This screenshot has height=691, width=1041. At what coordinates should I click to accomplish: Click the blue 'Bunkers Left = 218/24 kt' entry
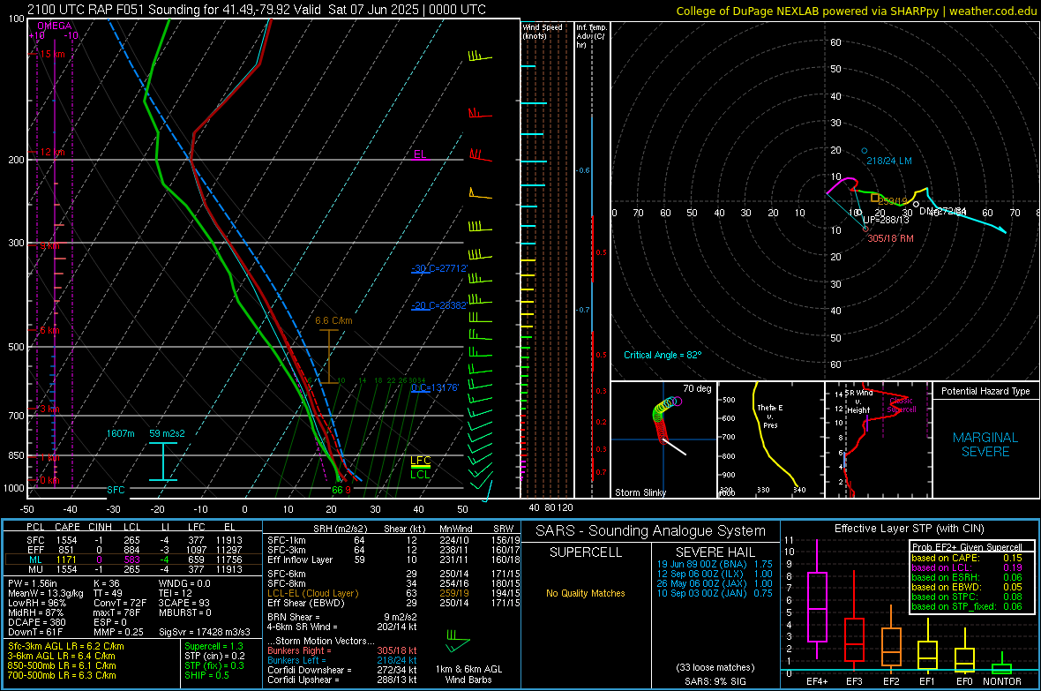(x=342, y=660)
